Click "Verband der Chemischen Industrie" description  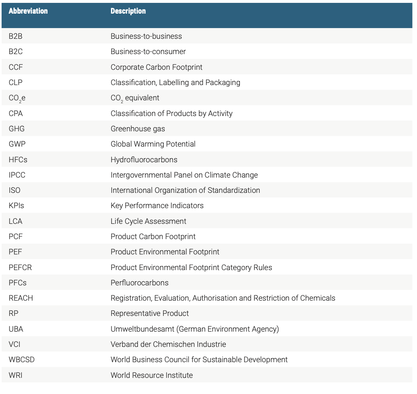tap(168, 344)
